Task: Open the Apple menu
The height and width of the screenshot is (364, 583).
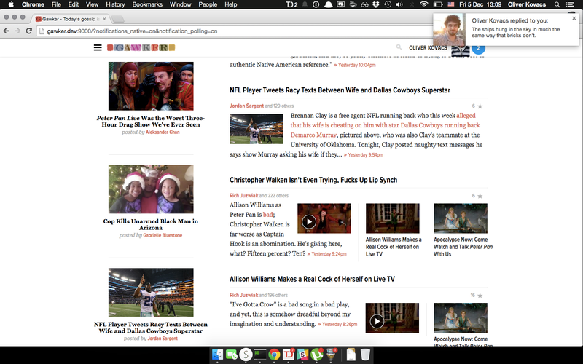Action: (11, 4)
